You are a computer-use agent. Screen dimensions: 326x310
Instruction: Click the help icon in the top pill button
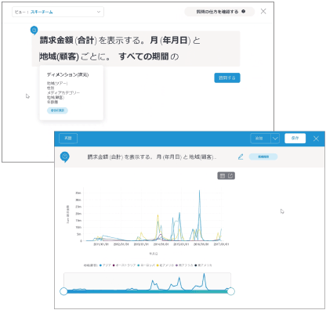[243, 12]
